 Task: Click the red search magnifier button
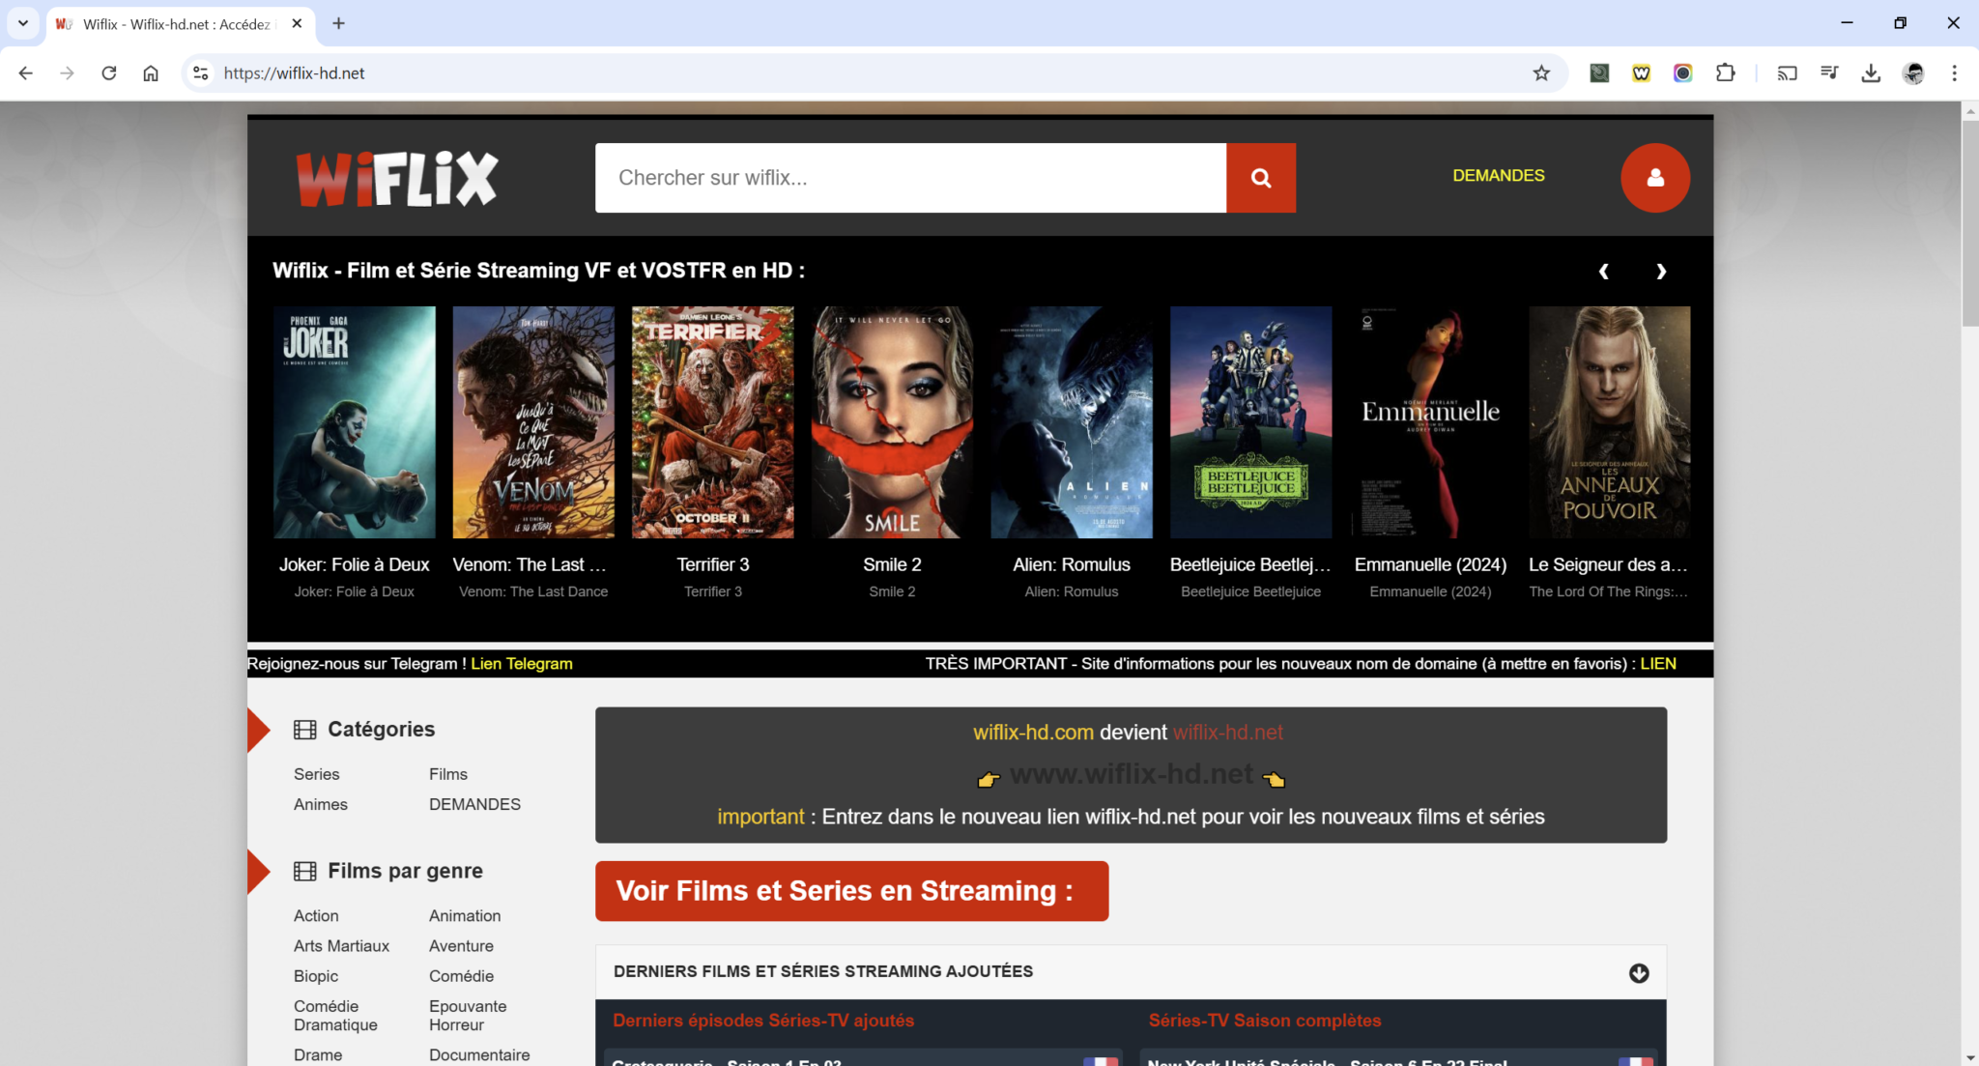click(1261, 178)
